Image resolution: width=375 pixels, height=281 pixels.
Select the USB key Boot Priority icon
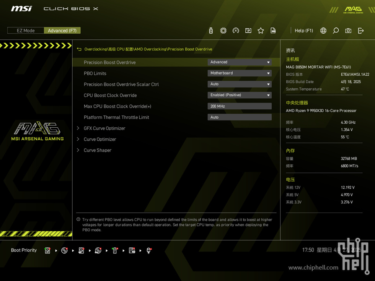(115, 250)
